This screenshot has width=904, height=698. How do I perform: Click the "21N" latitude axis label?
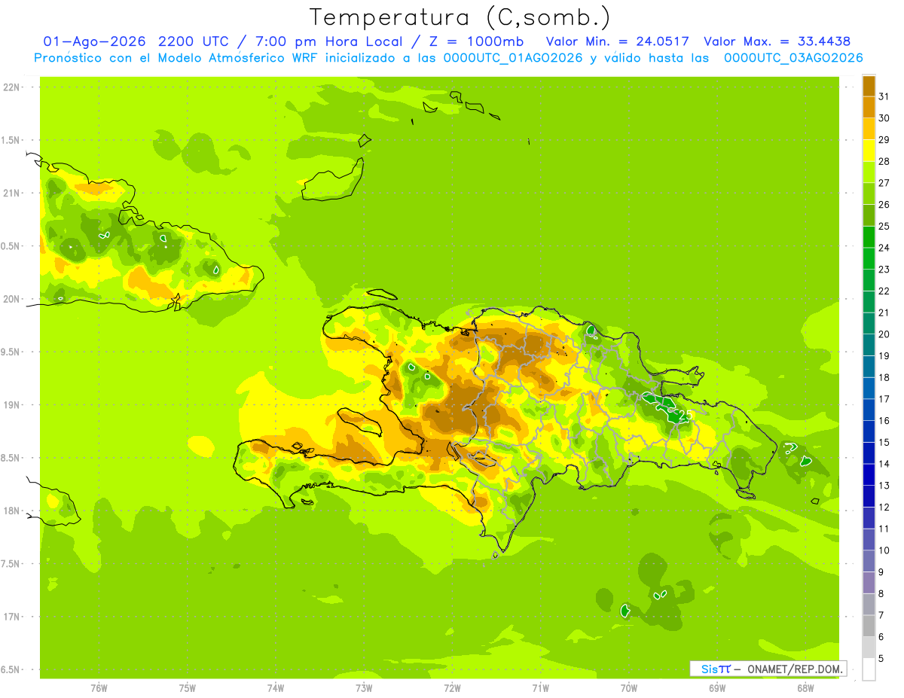[x=11, y=193]
